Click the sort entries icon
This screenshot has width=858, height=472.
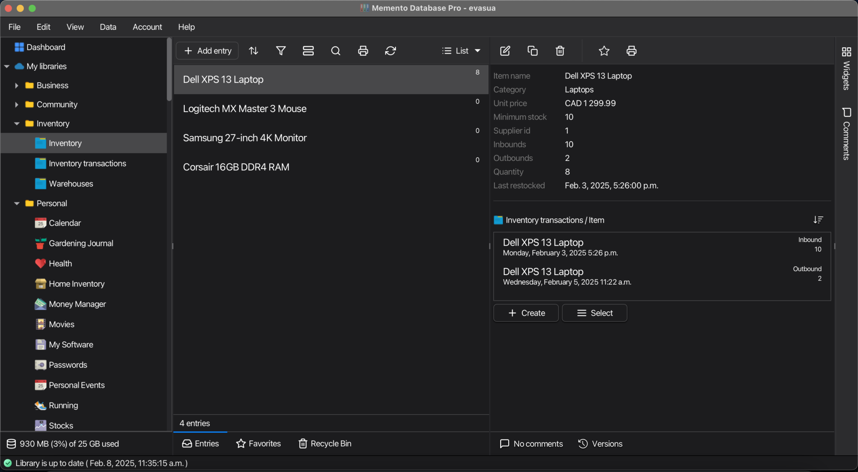(253, 51)
